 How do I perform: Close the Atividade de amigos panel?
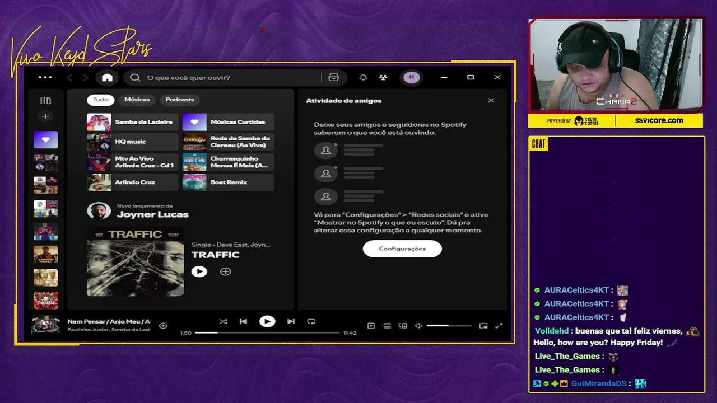pyautogui.click(x=491, y=101)
